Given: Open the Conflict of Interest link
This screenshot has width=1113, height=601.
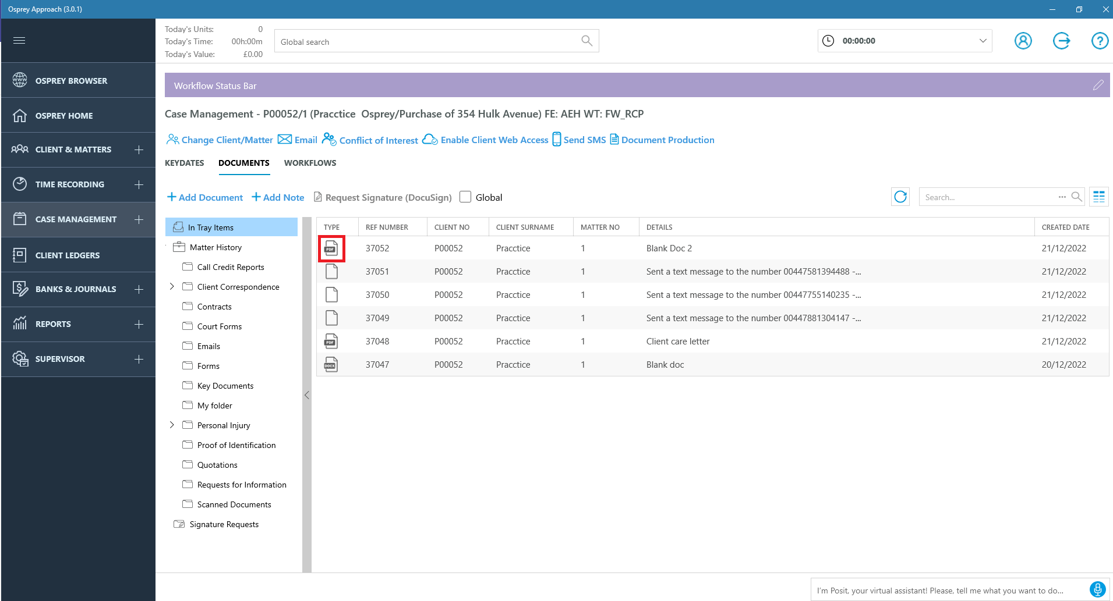Looking at the screenshot, I should pos(378,140).
